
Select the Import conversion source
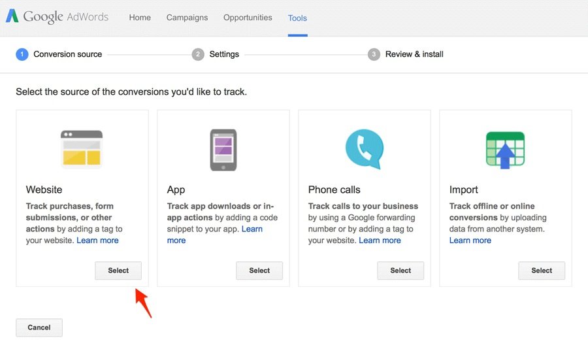[x=542, y=271]
